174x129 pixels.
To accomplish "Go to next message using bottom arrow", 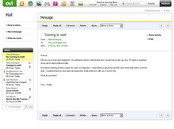I will point(168,115).
